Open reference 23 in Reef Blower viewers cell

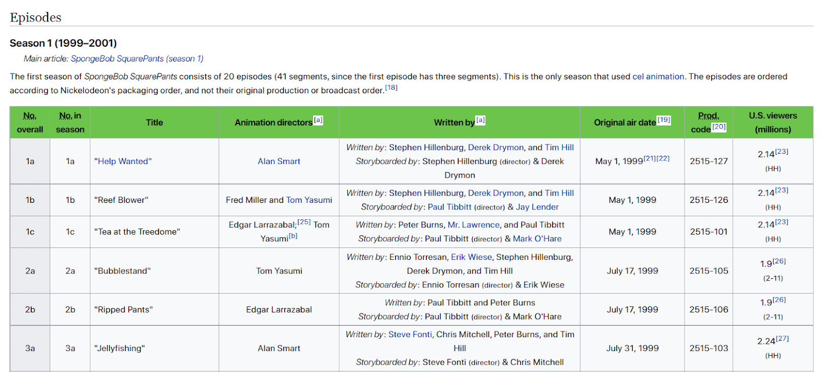tap(781, 190)
